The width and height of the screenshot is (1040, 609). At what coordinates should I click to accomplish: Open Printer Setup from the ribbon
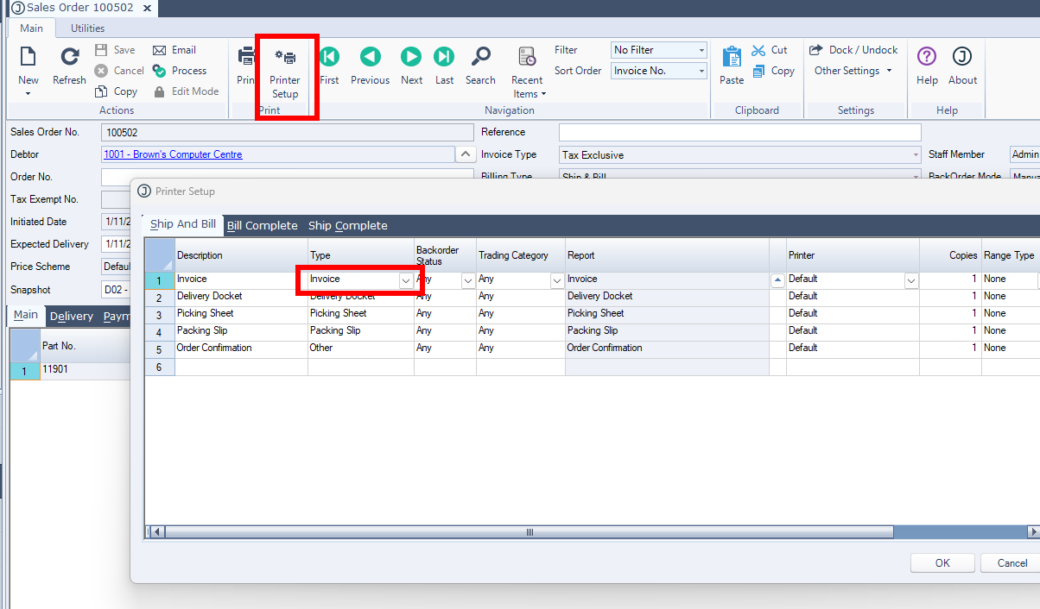(x=285, y=72)
